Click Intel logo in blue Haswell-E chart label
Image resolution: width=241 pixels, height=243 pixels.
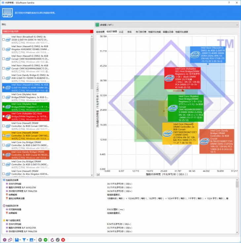pyautogui.click(x=195, y=55)
